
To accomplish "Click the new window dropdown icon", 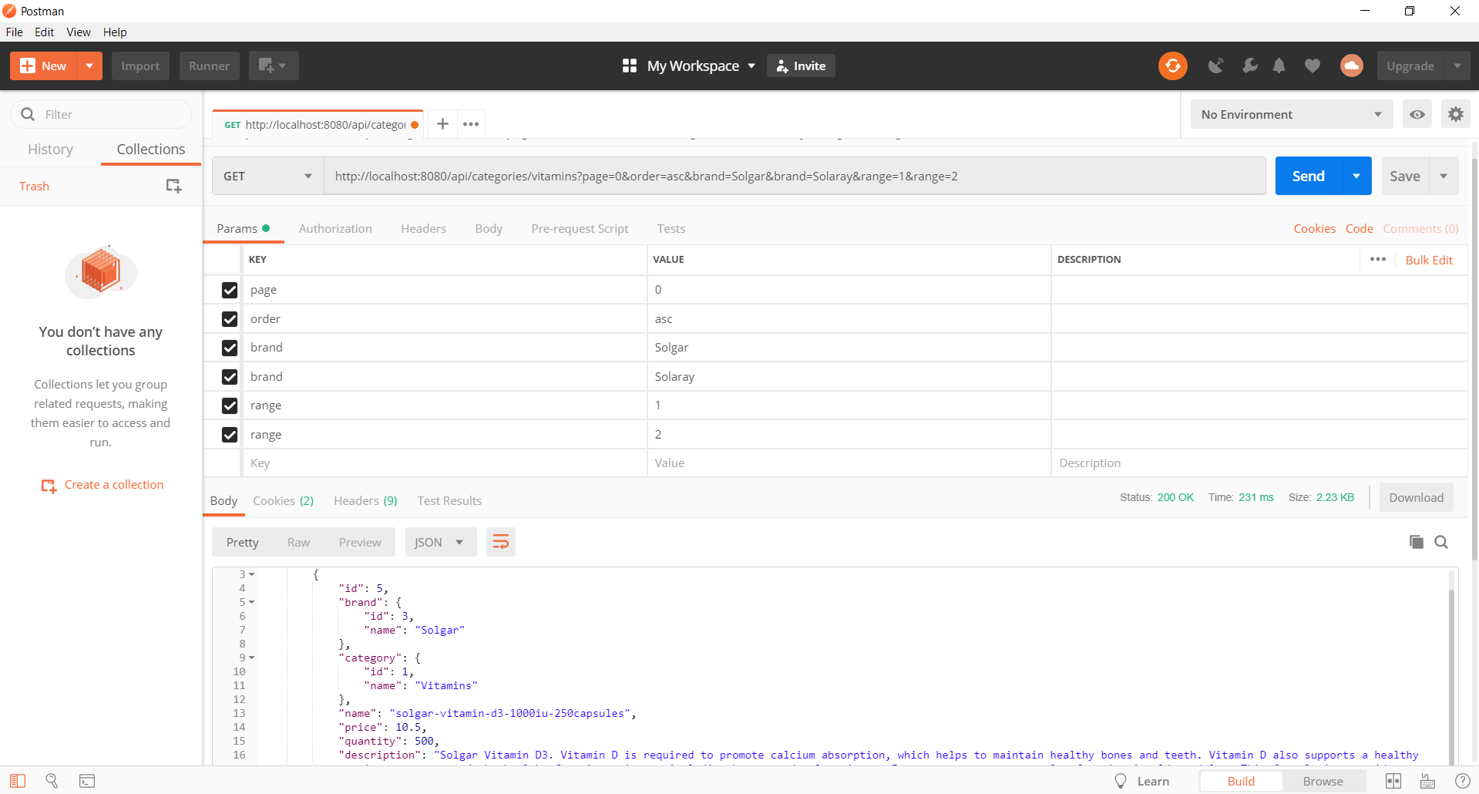I will click(273, 66).
